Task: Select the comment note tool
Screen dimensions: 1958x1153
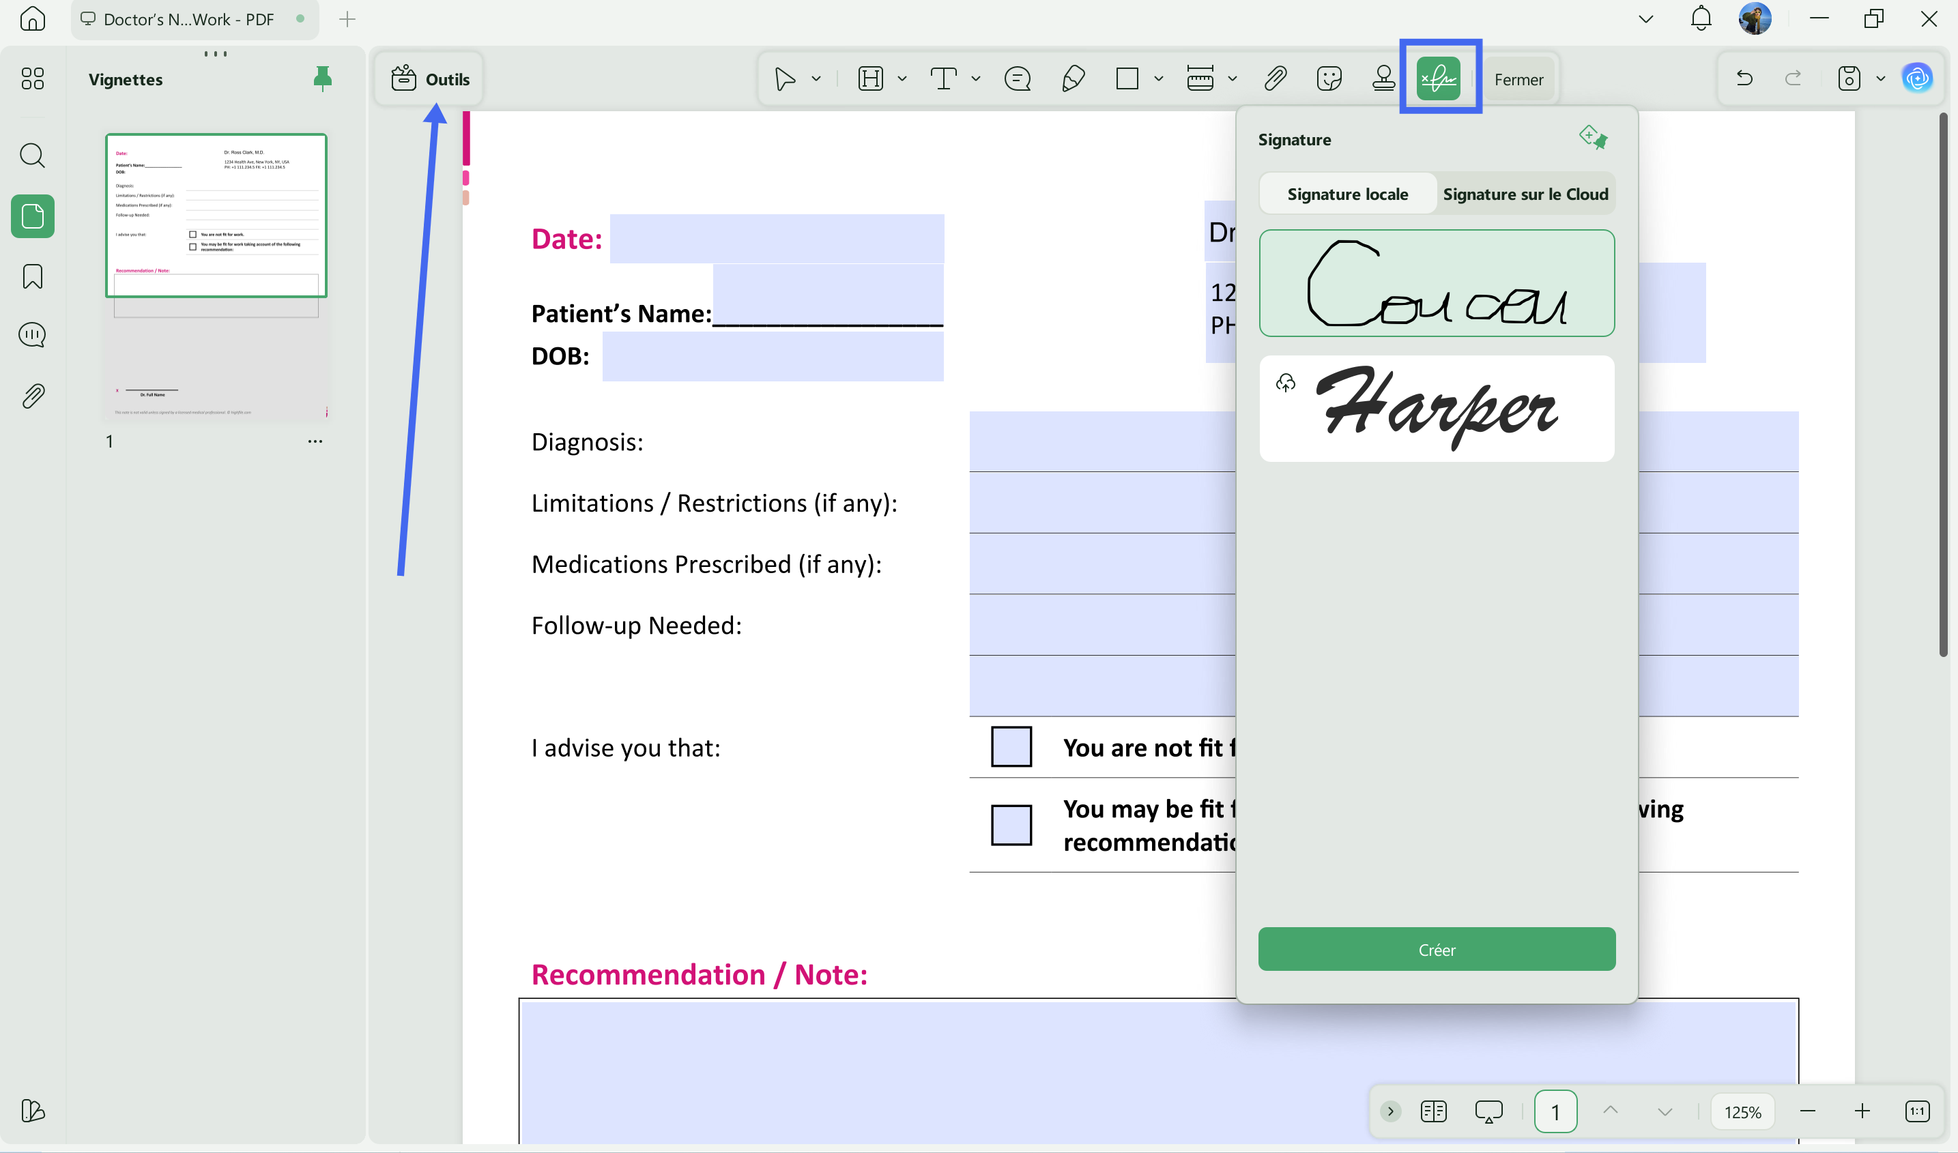Action: (x=1018, y=78)
